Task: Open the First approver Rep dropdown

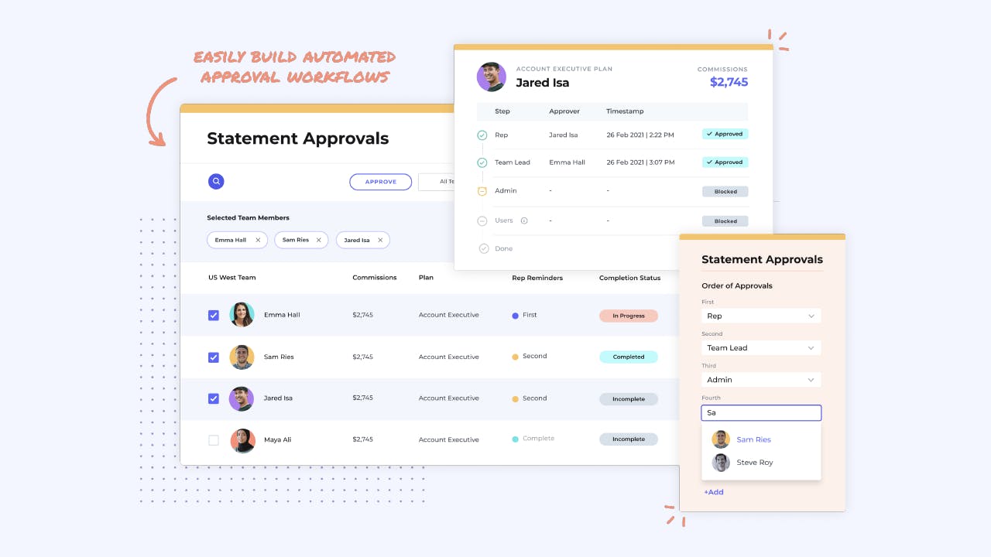Action: (761, 316)
